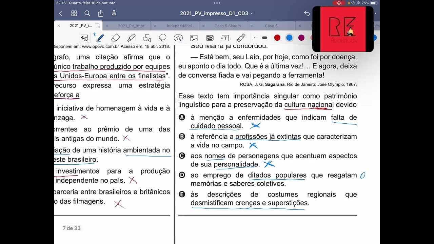The height and width of the screenshot is (244, 434).
Task: Select answer option B bullet
Action: point(182,137)
